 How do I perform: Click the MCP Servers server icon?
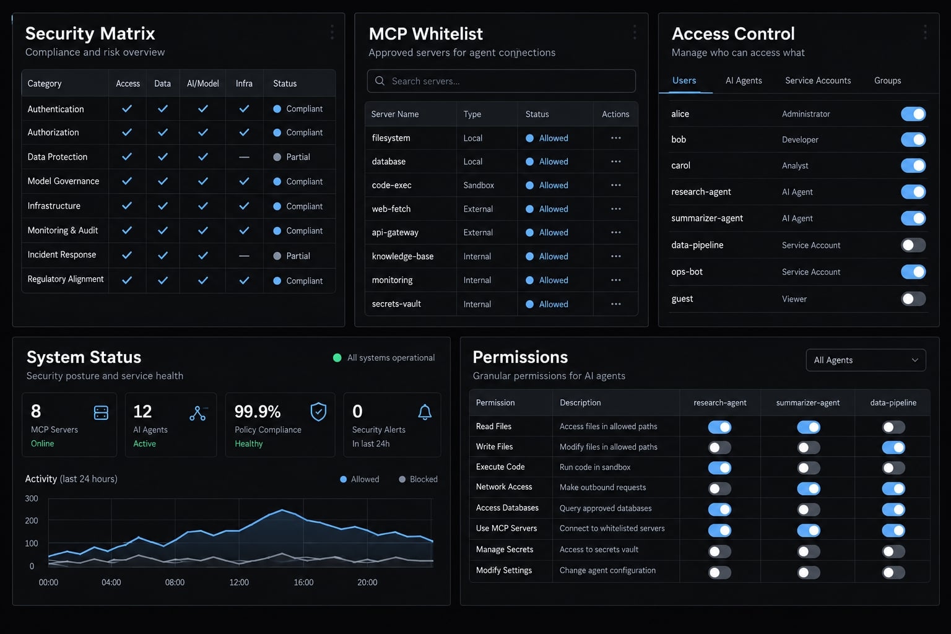click(x=101, y=412)
